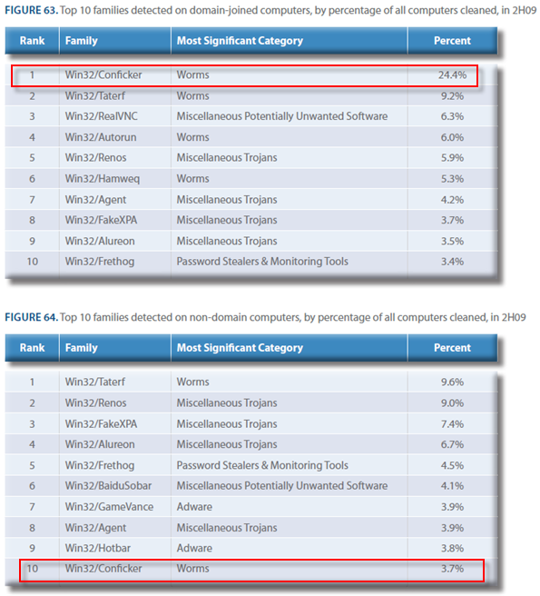The image size is (540, 596).
Task: Click Win32/RealVNC family cell
Action: click(x=101, y=116)
